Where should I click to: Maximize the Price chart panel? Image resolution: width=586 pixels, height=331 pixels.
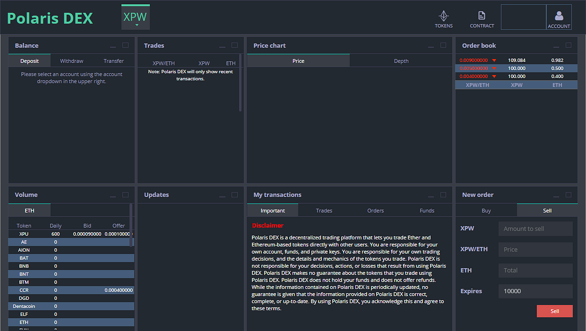click(x=443, y=45)
